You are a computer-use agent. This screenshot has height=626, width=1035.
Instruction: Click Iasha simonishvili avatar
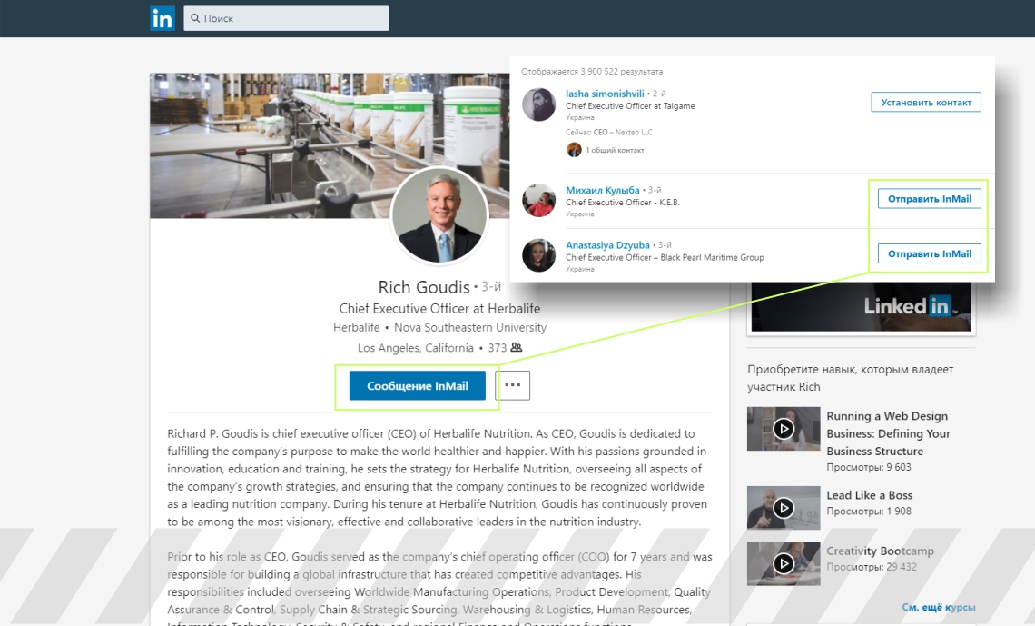538,104
